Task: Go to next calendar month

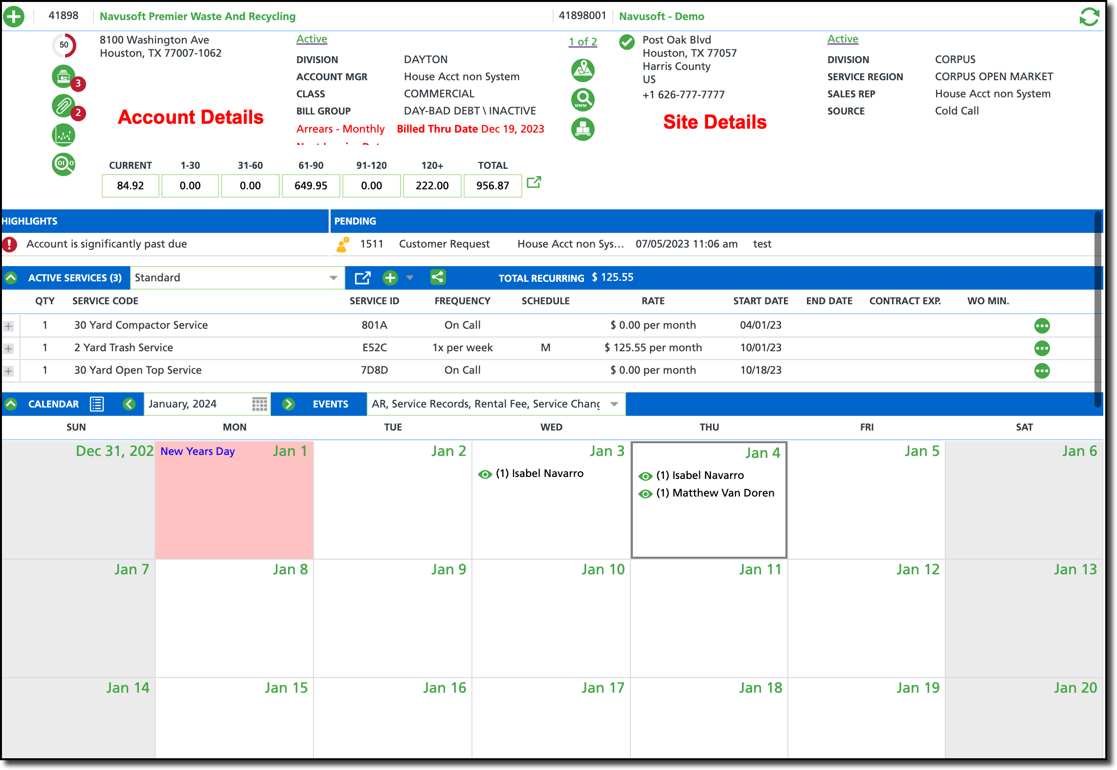Action: (x=289, y=404)
